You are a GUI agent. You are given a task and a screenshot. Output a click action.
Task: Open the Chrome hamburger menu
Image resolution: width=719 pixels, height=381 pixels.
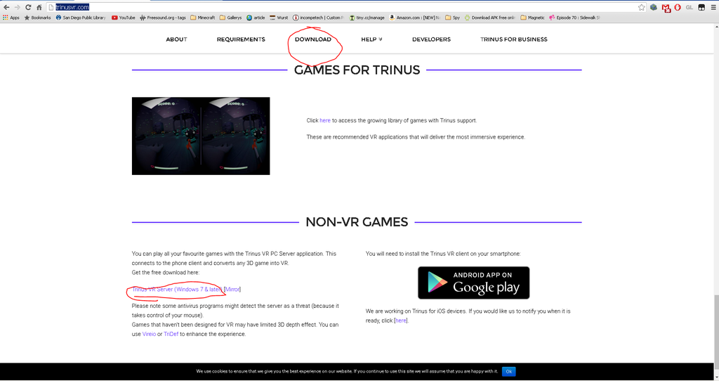point(713,7)
